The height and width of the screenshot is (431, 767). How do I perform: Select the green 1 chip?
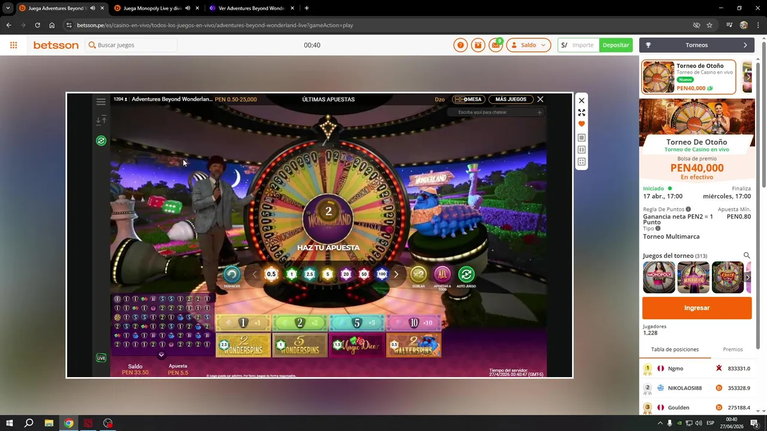[x=292, y=274]
